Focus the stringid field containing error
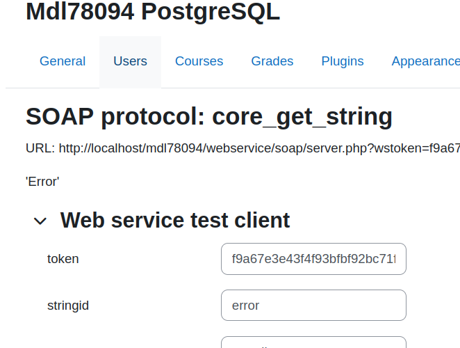The image size is (460, 348). (313, 306)
